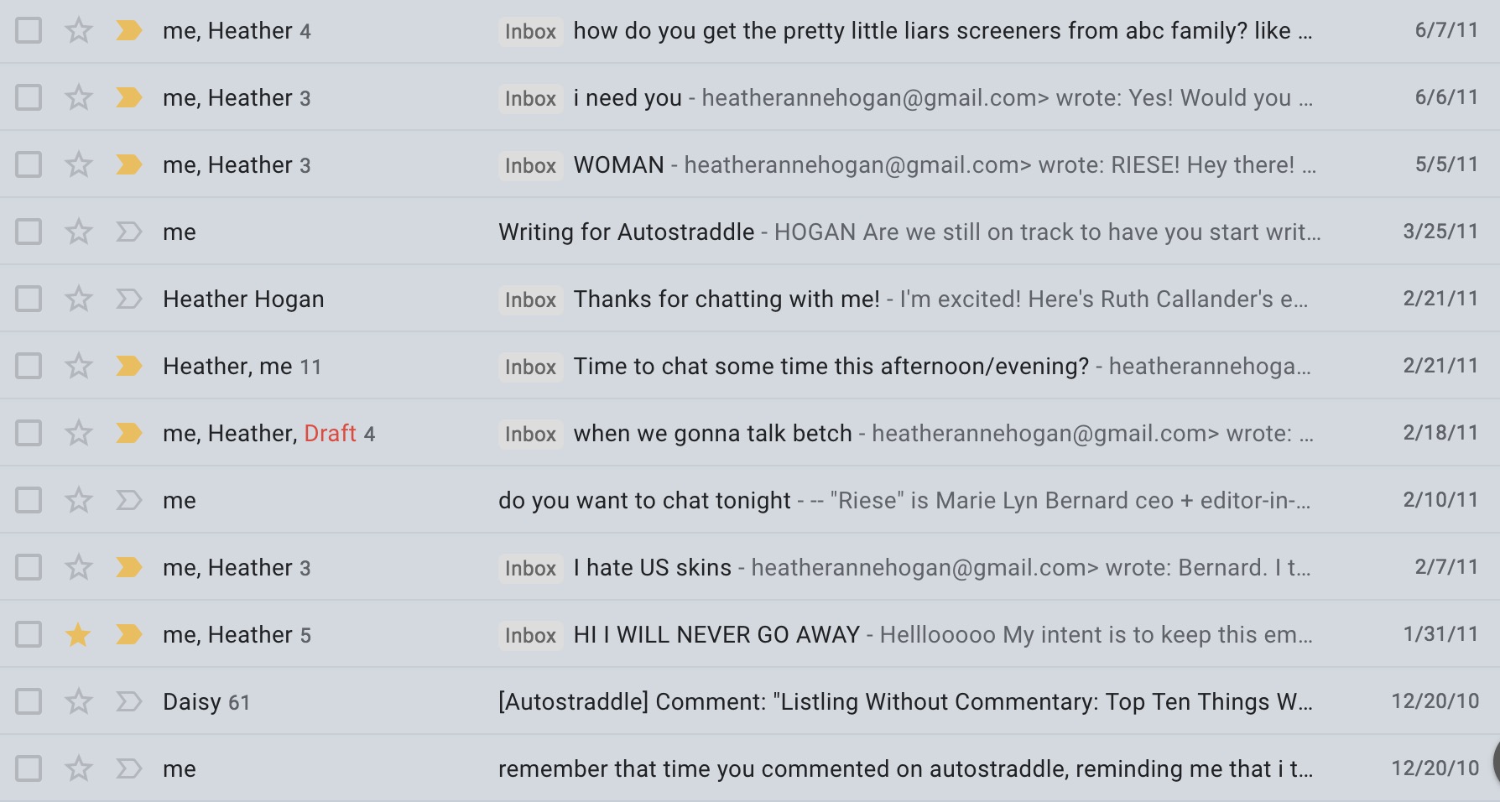Viewport: 1500px width, 802px height.
Task: Open 'Writing for Autostraddle' message
Action: 750,232
